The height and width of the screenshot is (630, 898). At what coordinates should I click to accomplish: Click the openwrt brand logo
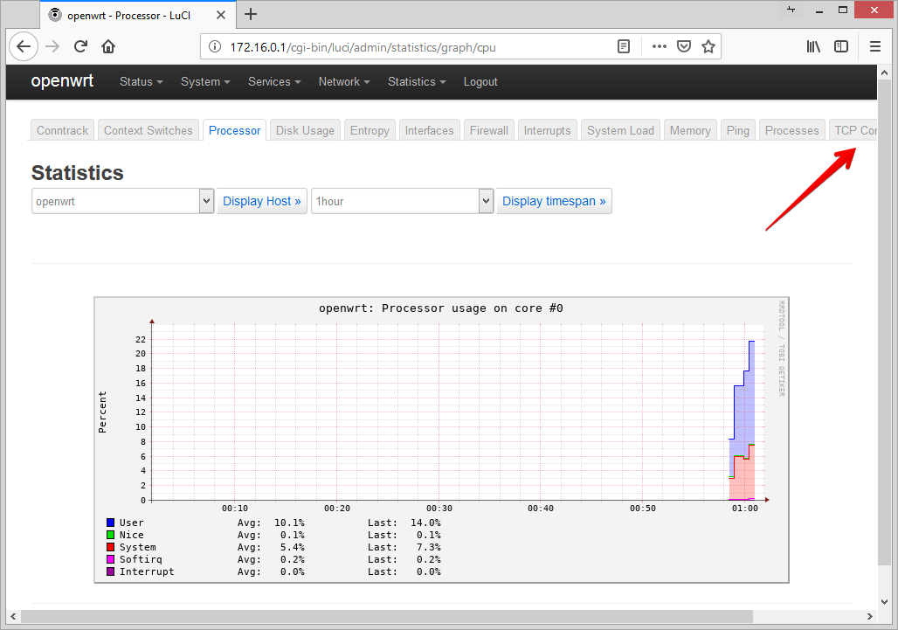(x=62, y=80)
